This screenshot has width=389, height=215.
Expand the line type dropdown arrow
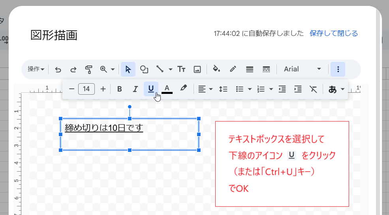click(171, 69)
